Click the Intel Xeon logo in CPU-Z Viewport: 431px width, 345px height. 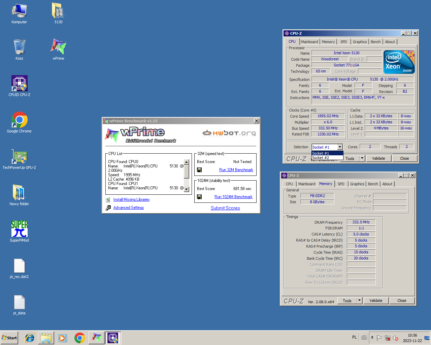[x=399, y=62]
